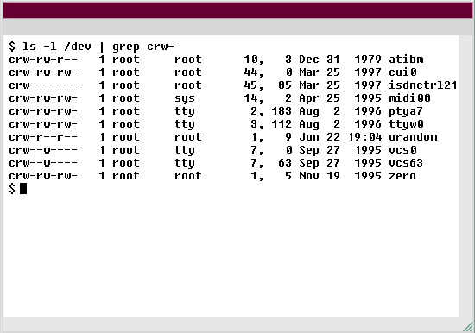
Task: Click the permissions 'crw-rw-r--' of atibm
Action: [x=43, y=60]
